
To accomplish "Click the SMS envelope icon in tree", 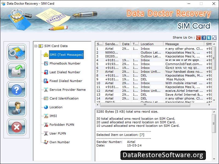I will pyautogui.click(x=46, y=55).
